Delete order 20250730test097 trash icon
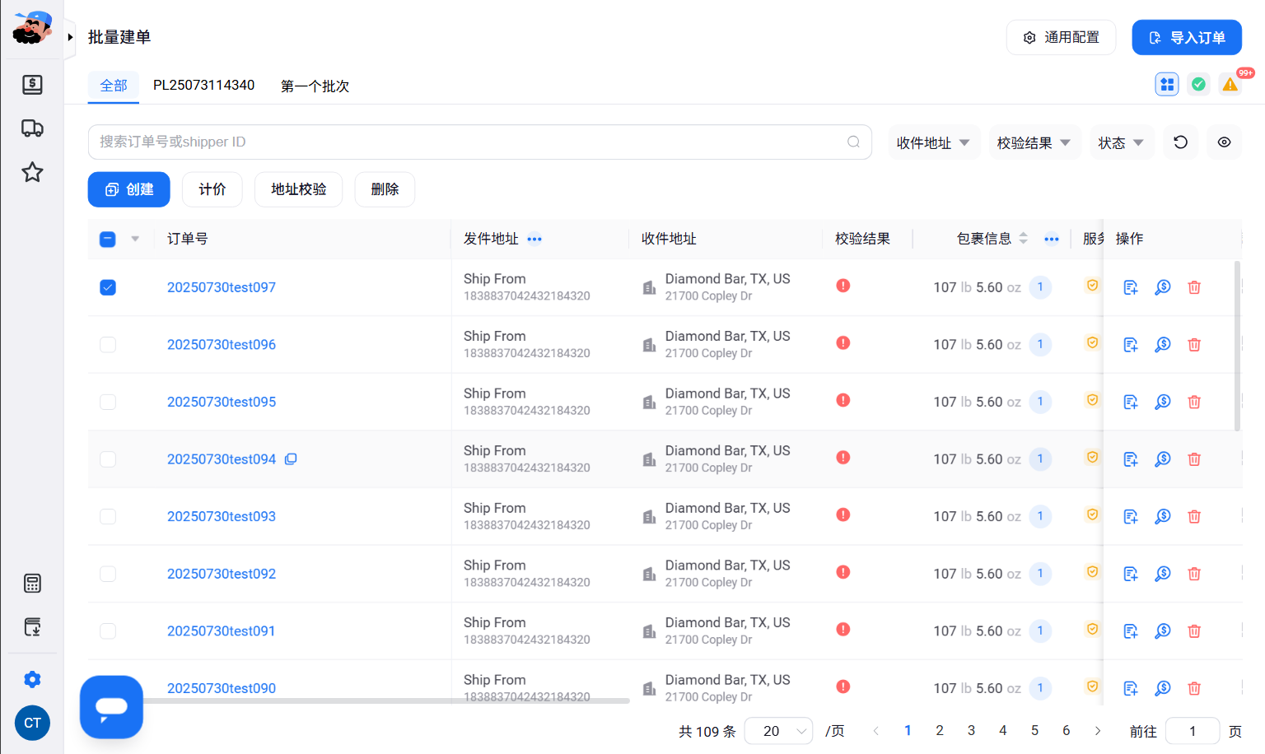 click(1194, 287)
